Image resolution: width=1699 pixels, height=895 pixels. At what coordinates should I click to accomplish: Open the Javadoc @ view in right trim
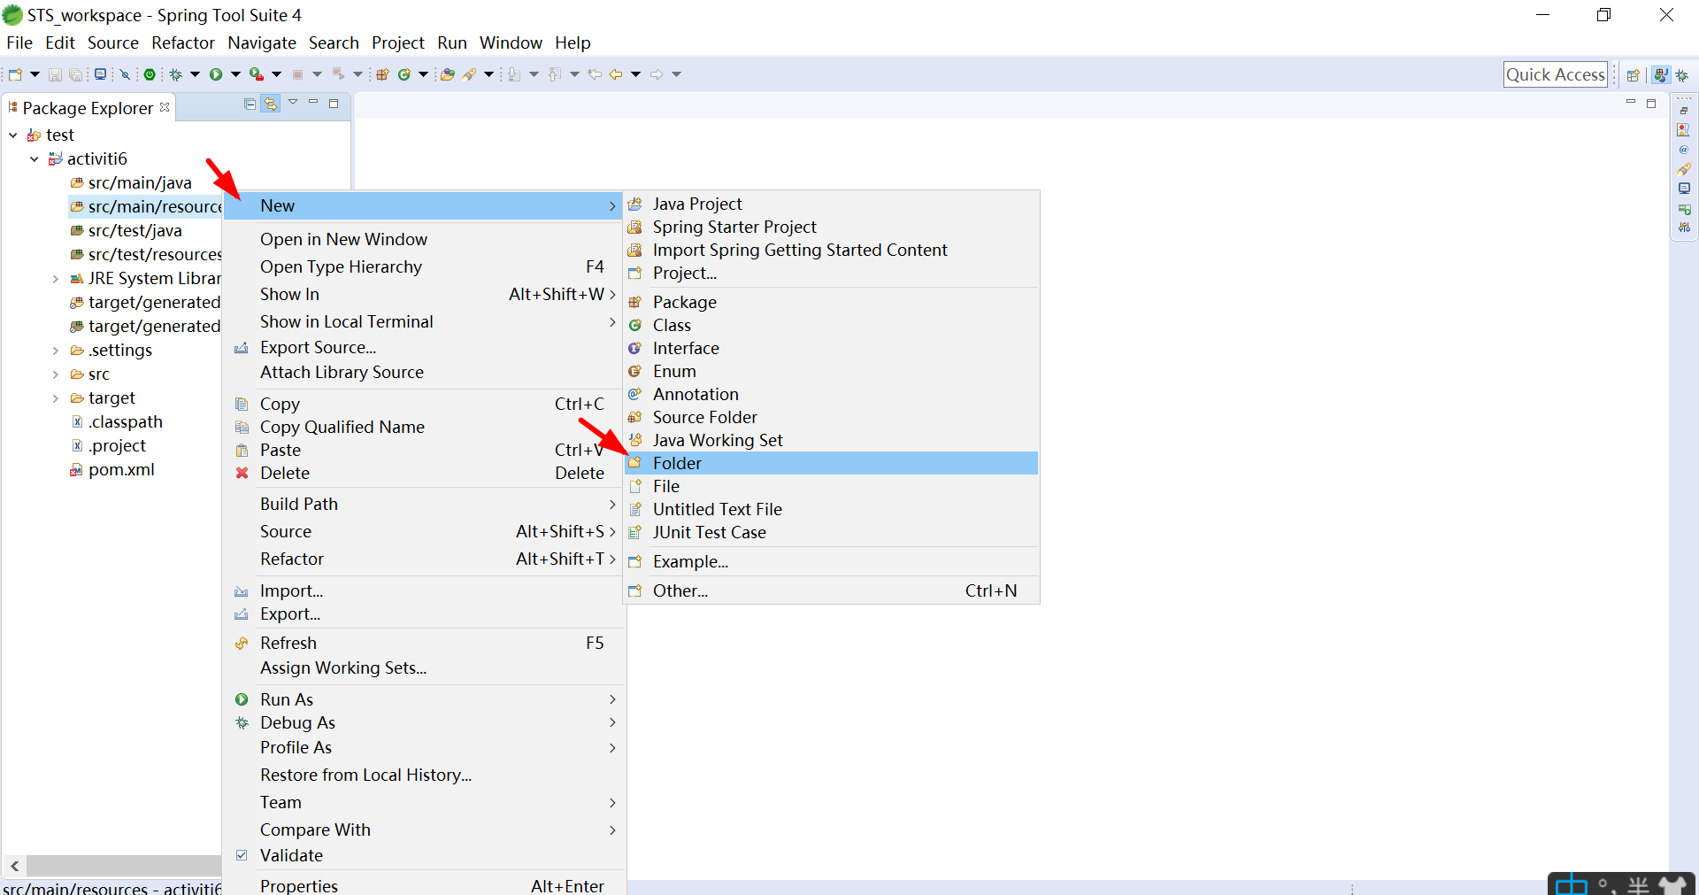click(x=1684, y=150)
